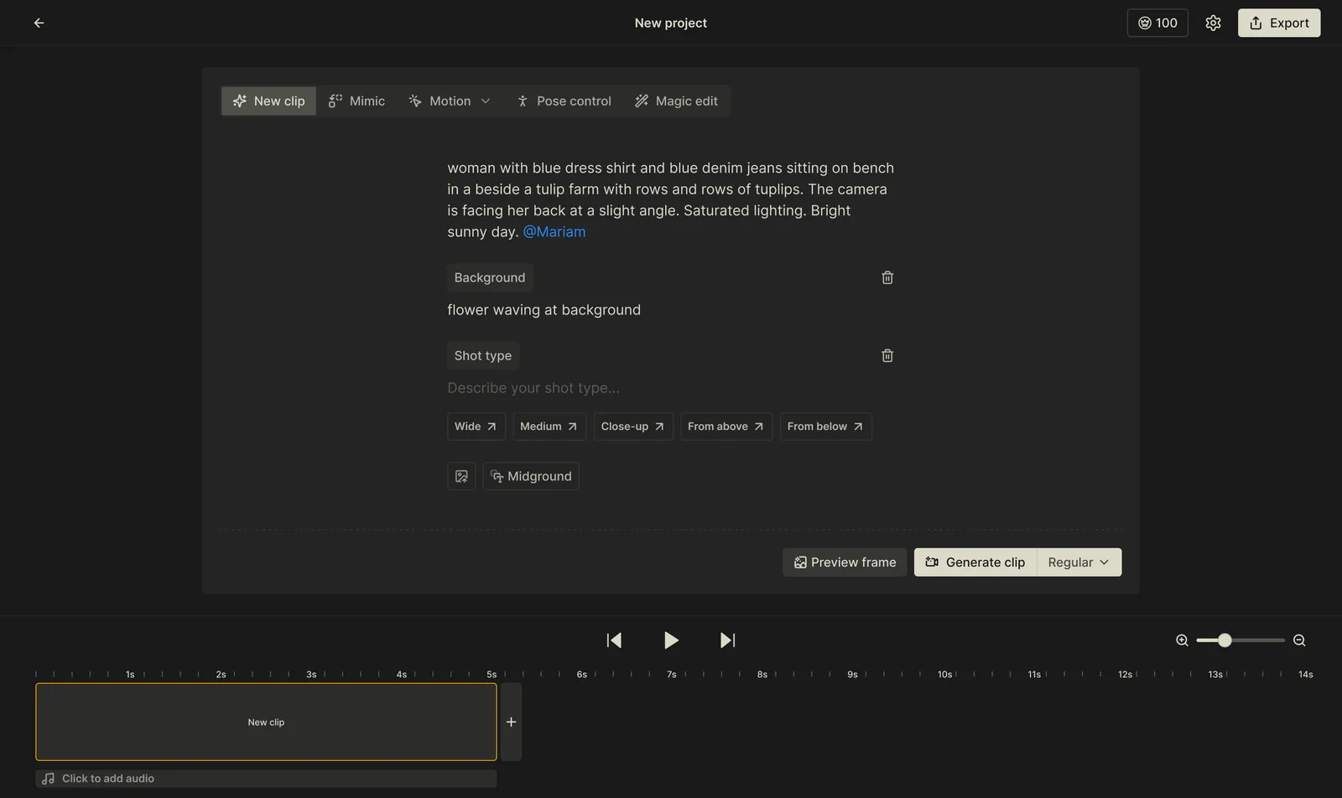Select the New clip block in timeline
Image resolution: width=1342 pixels, height=798 pixels.
pyautogui.click(x=266, y=722)
